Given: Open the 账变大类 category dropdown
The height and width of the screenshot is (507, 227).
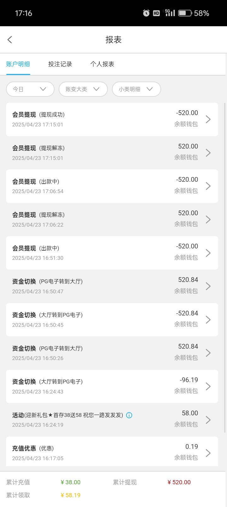Looking at the screenshot, I should point(83,89).
